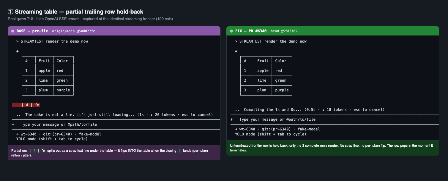Click the STREAMTEST prompt line in FIX panel
448x181 pixels.
pyautogui.click(x=271, y=41)
